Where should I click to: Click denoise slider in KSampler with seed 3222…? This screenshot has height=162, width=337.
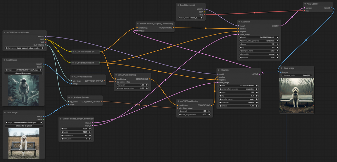tap(238, 106)
